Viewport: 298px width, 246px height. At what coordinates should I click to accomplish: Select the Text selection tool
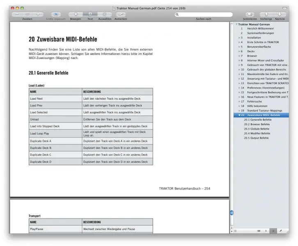tap(90, 14)
